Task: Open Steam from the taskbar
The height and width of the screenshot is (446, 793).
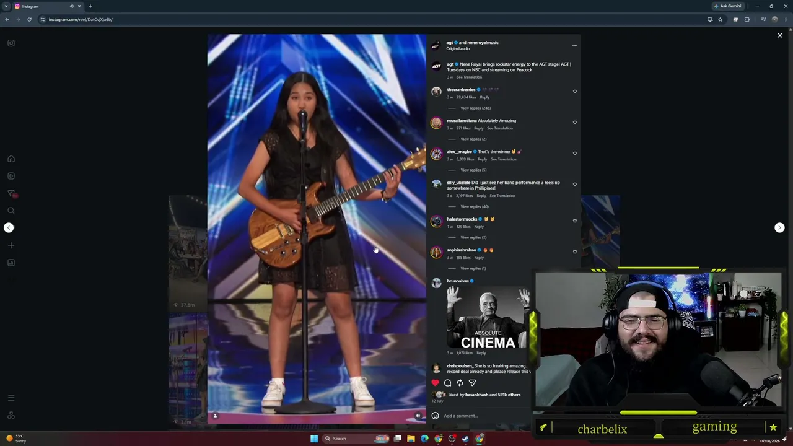Action: 465,439
